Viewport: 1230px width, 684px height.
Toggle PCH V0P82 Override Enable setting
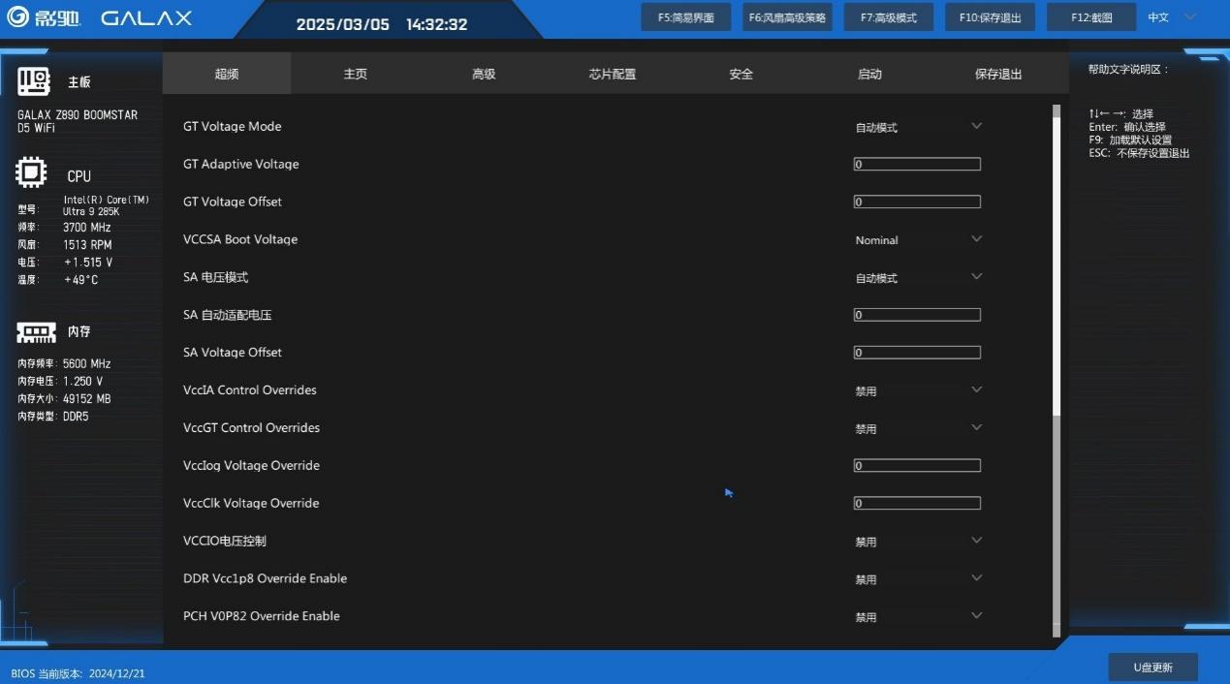coord(918,616)
